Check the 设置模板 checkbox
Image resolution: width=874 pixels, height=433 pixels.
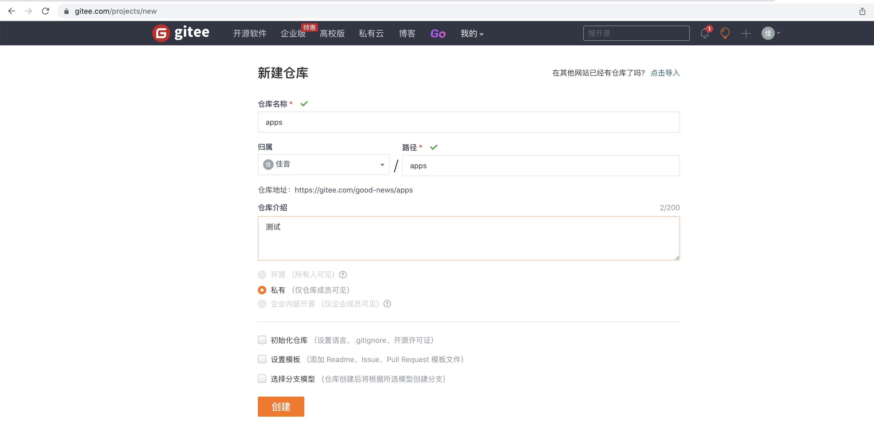pos(262,359)
